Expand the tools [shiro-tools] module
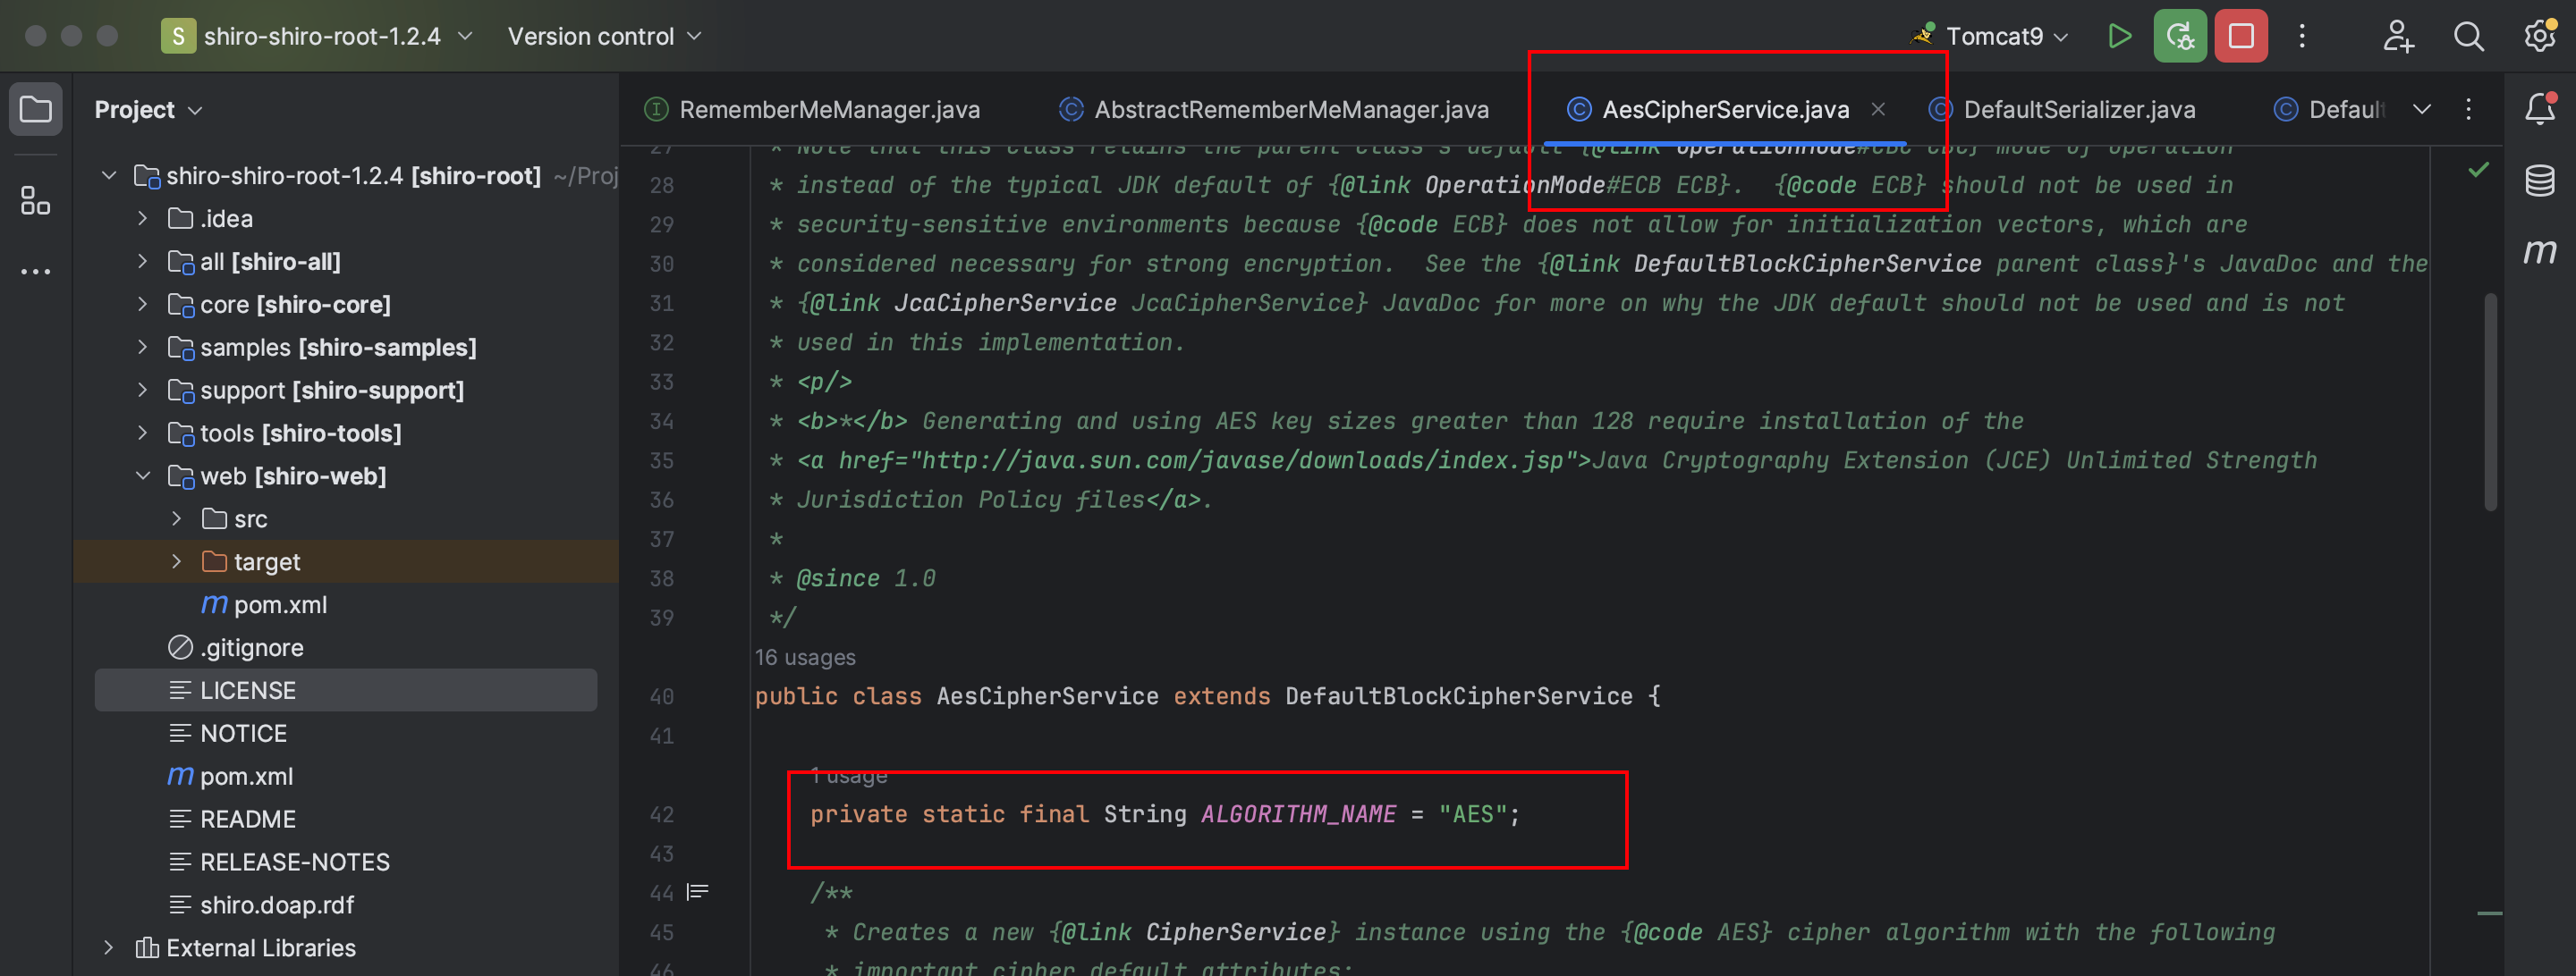2576x976 pixels. point(142,433)
